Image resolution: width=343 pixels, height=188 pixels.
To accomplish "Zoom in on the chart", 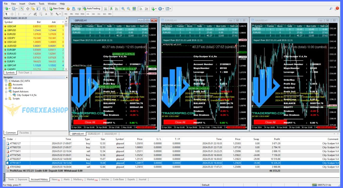I will tap(123, 9).
